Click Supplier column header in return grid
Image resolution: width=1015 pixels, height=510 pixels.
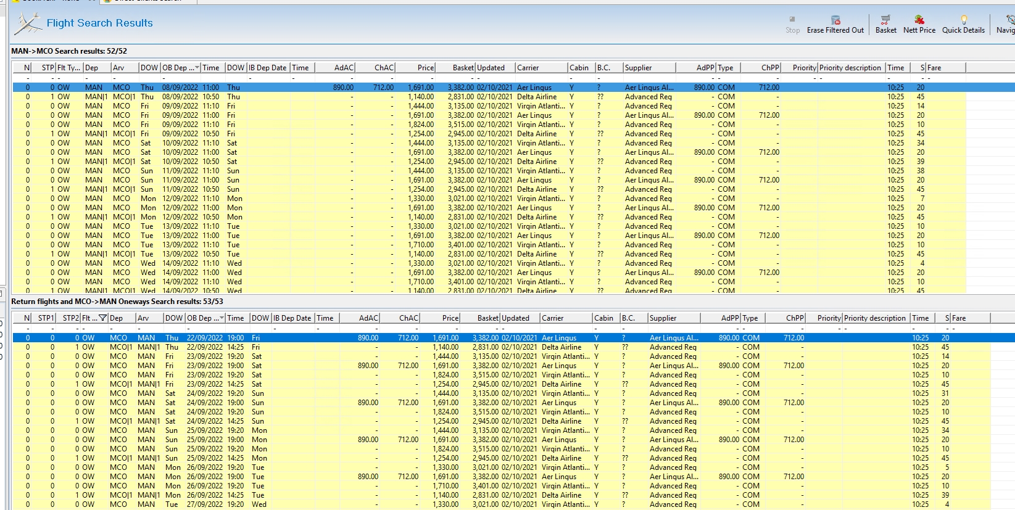673,318
